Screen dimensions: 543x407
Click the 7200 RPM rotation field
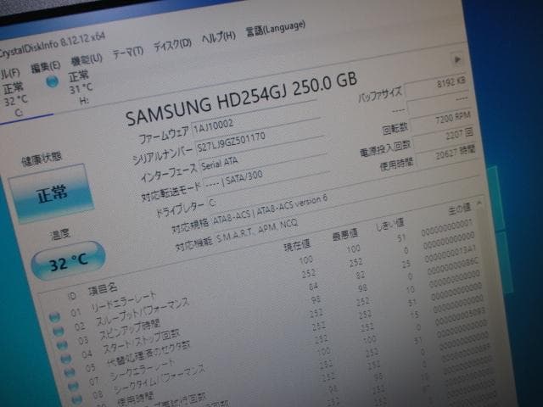[x=439, y=121]
